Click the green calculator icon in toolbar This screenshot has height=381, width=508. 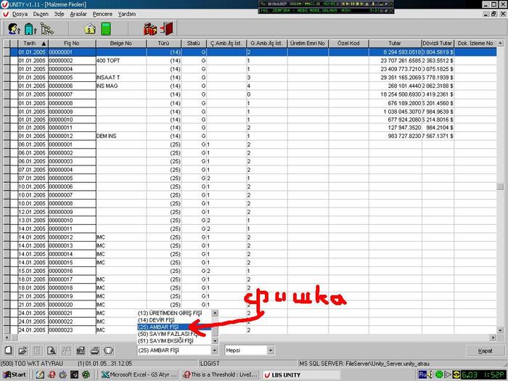coord(106,29)
